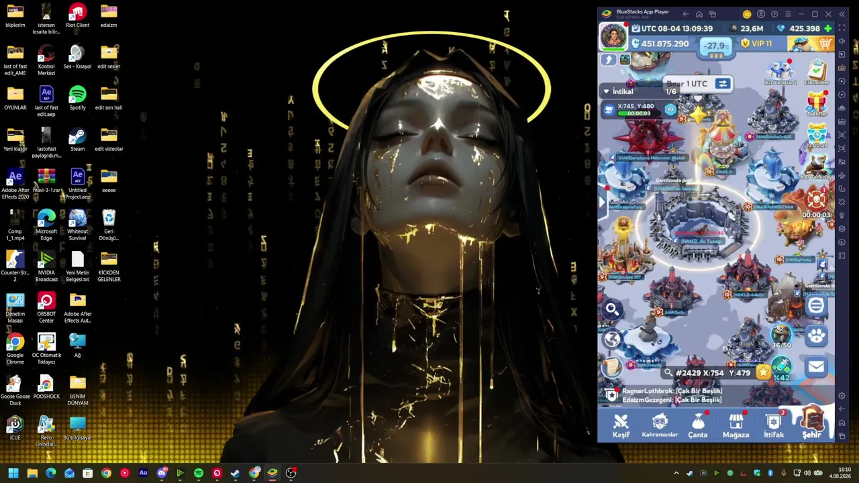This screenshot has height=483, width=859.
Task: Open the paw pet menu
Action: point(816,335)
